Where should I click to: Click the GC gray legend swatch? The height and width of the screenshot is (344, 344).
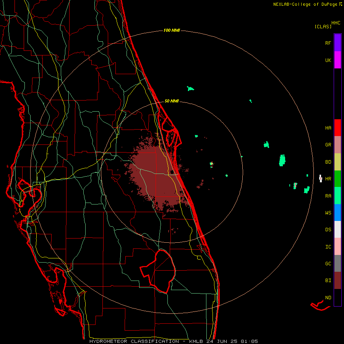(338, 263)
